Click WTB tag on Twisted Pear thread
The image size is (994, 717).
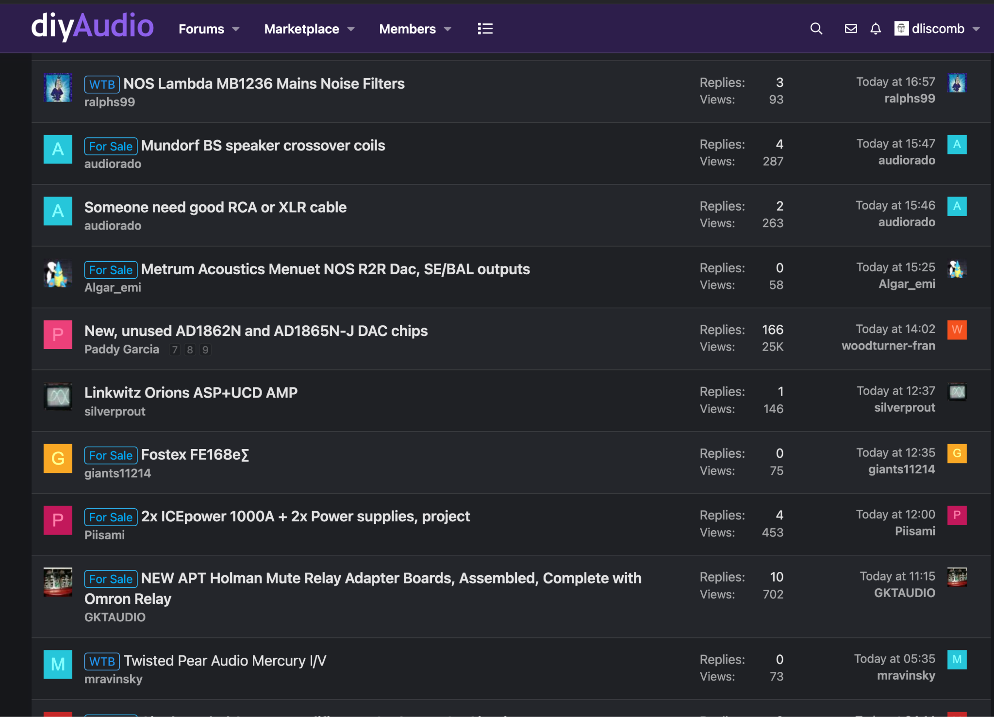click(x=102, y=661)
